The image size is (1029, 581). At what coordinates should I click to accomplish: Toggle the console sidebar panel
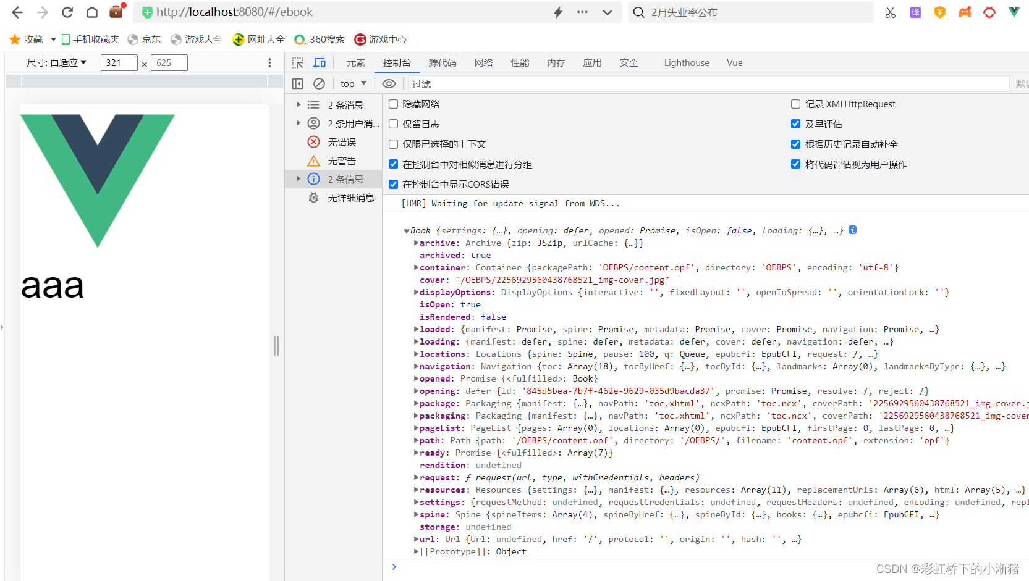point(298,83)
